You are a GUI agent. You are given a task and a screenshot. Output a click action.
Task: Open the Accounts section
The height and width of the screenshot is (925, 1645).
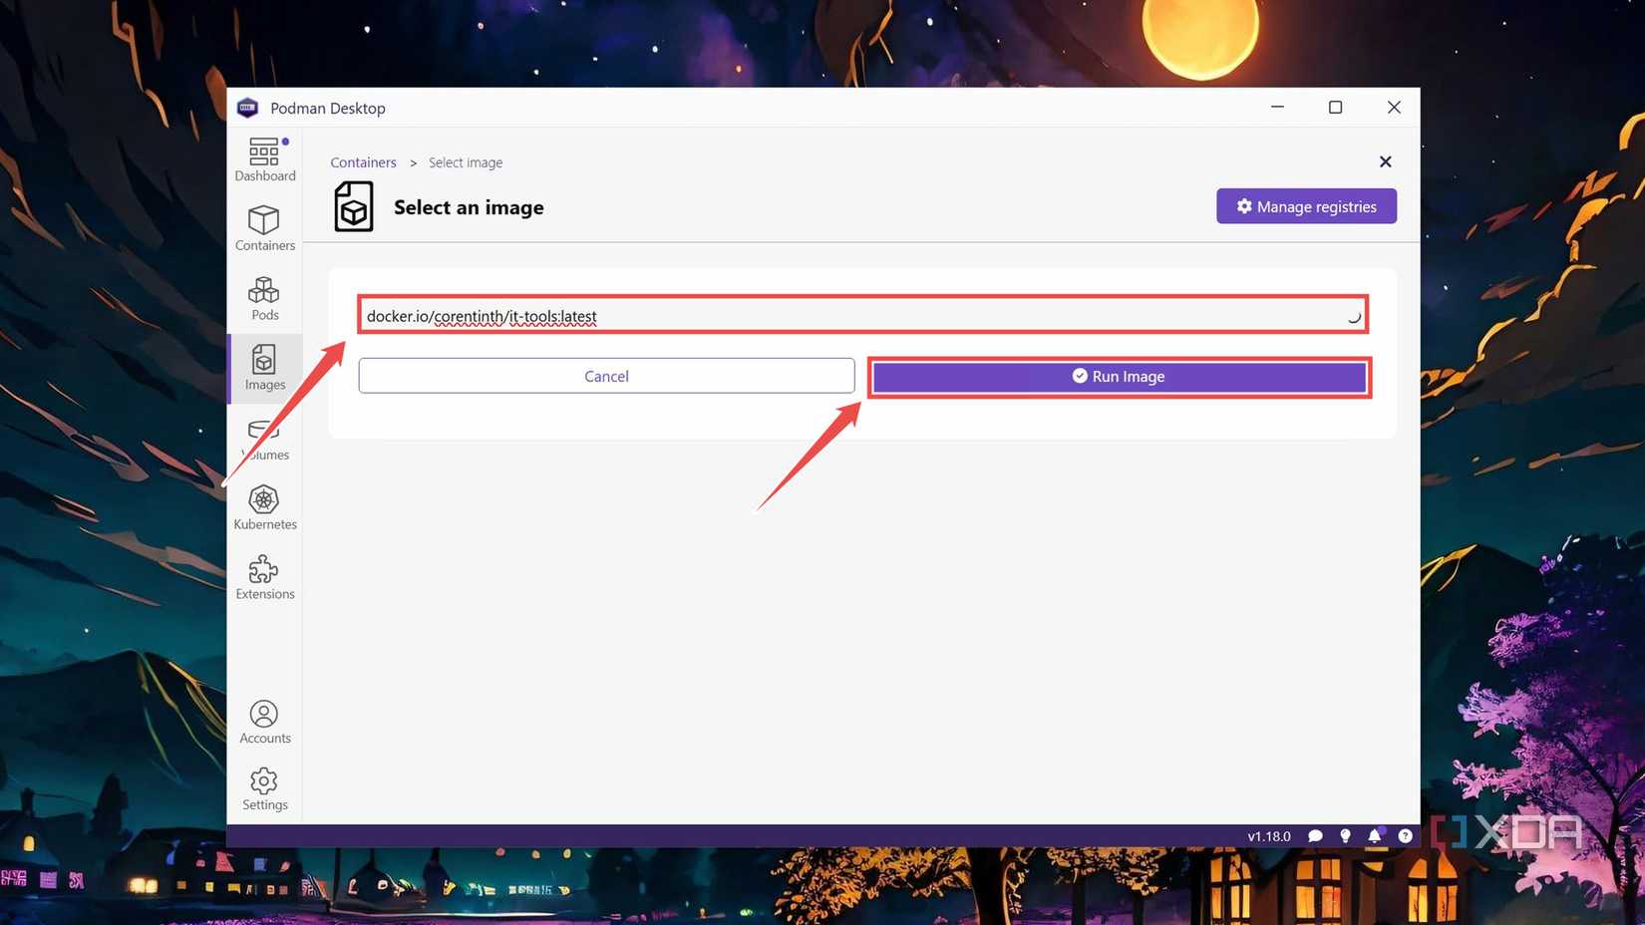pos(264,720)
